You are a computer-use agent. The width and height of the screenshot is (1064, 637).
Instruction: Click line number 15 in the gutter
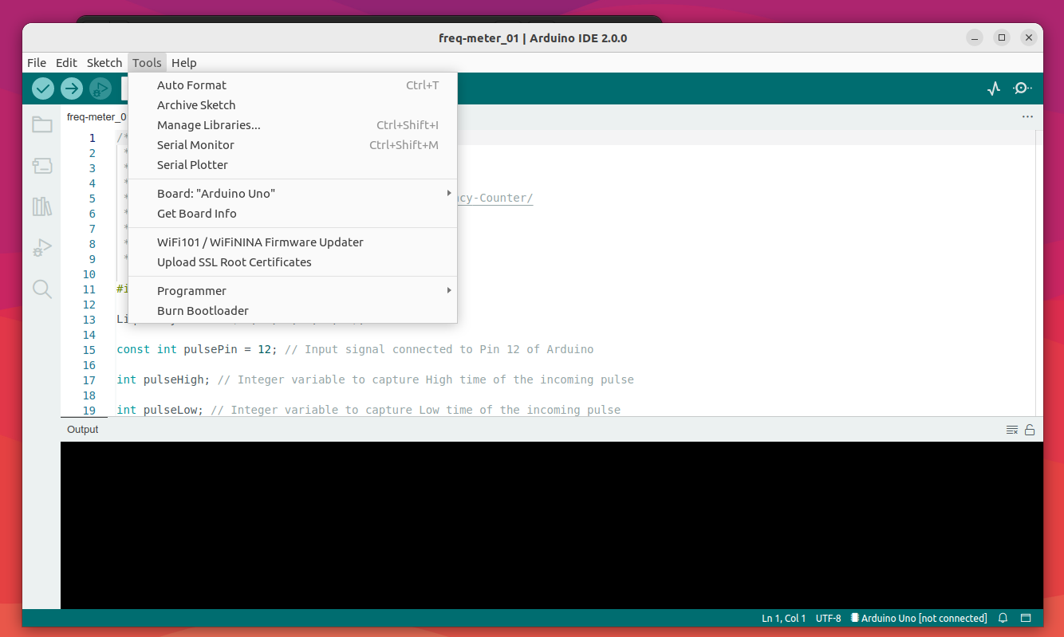[x=89, y=349]
